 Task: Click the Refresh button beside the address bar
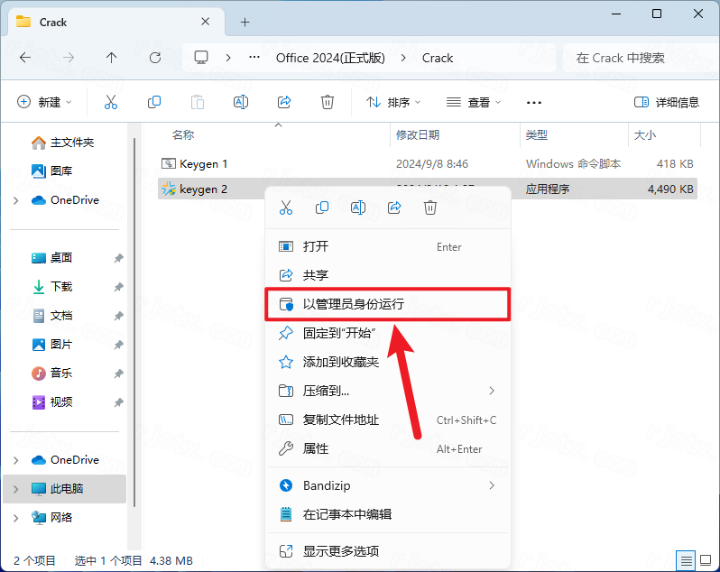click(155, 58)
